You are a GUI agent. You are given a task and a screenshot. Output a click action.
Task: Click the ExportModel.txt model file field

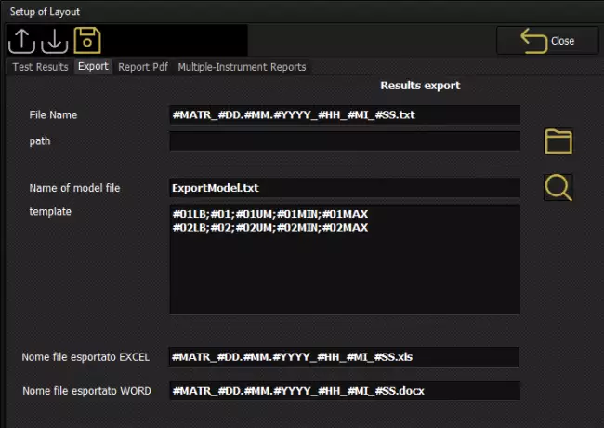point(344,188)
